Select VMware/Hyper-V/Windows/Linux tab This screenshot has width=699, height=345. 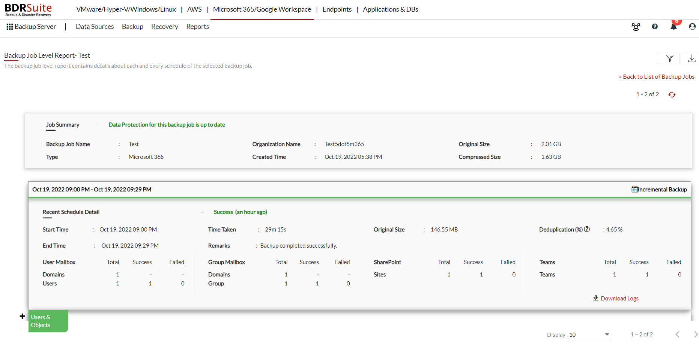coord(126,9)
